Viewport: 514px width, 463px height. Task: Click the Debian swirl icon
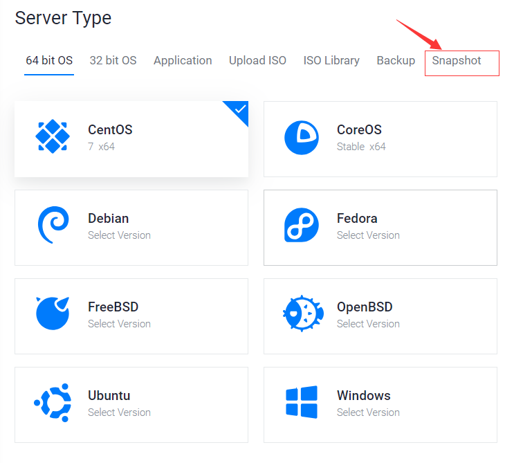tap(53, 225)
